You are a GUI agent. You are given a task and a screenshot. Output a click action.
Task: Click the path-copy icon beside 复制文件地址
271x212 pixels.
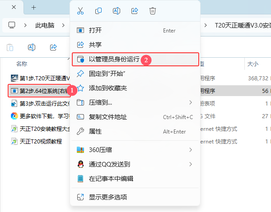point(80,117)
